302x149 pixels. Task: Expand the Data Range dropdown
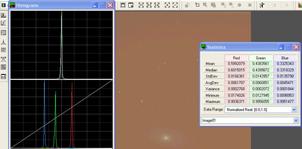pyautogui.click(x=294, y=110)
